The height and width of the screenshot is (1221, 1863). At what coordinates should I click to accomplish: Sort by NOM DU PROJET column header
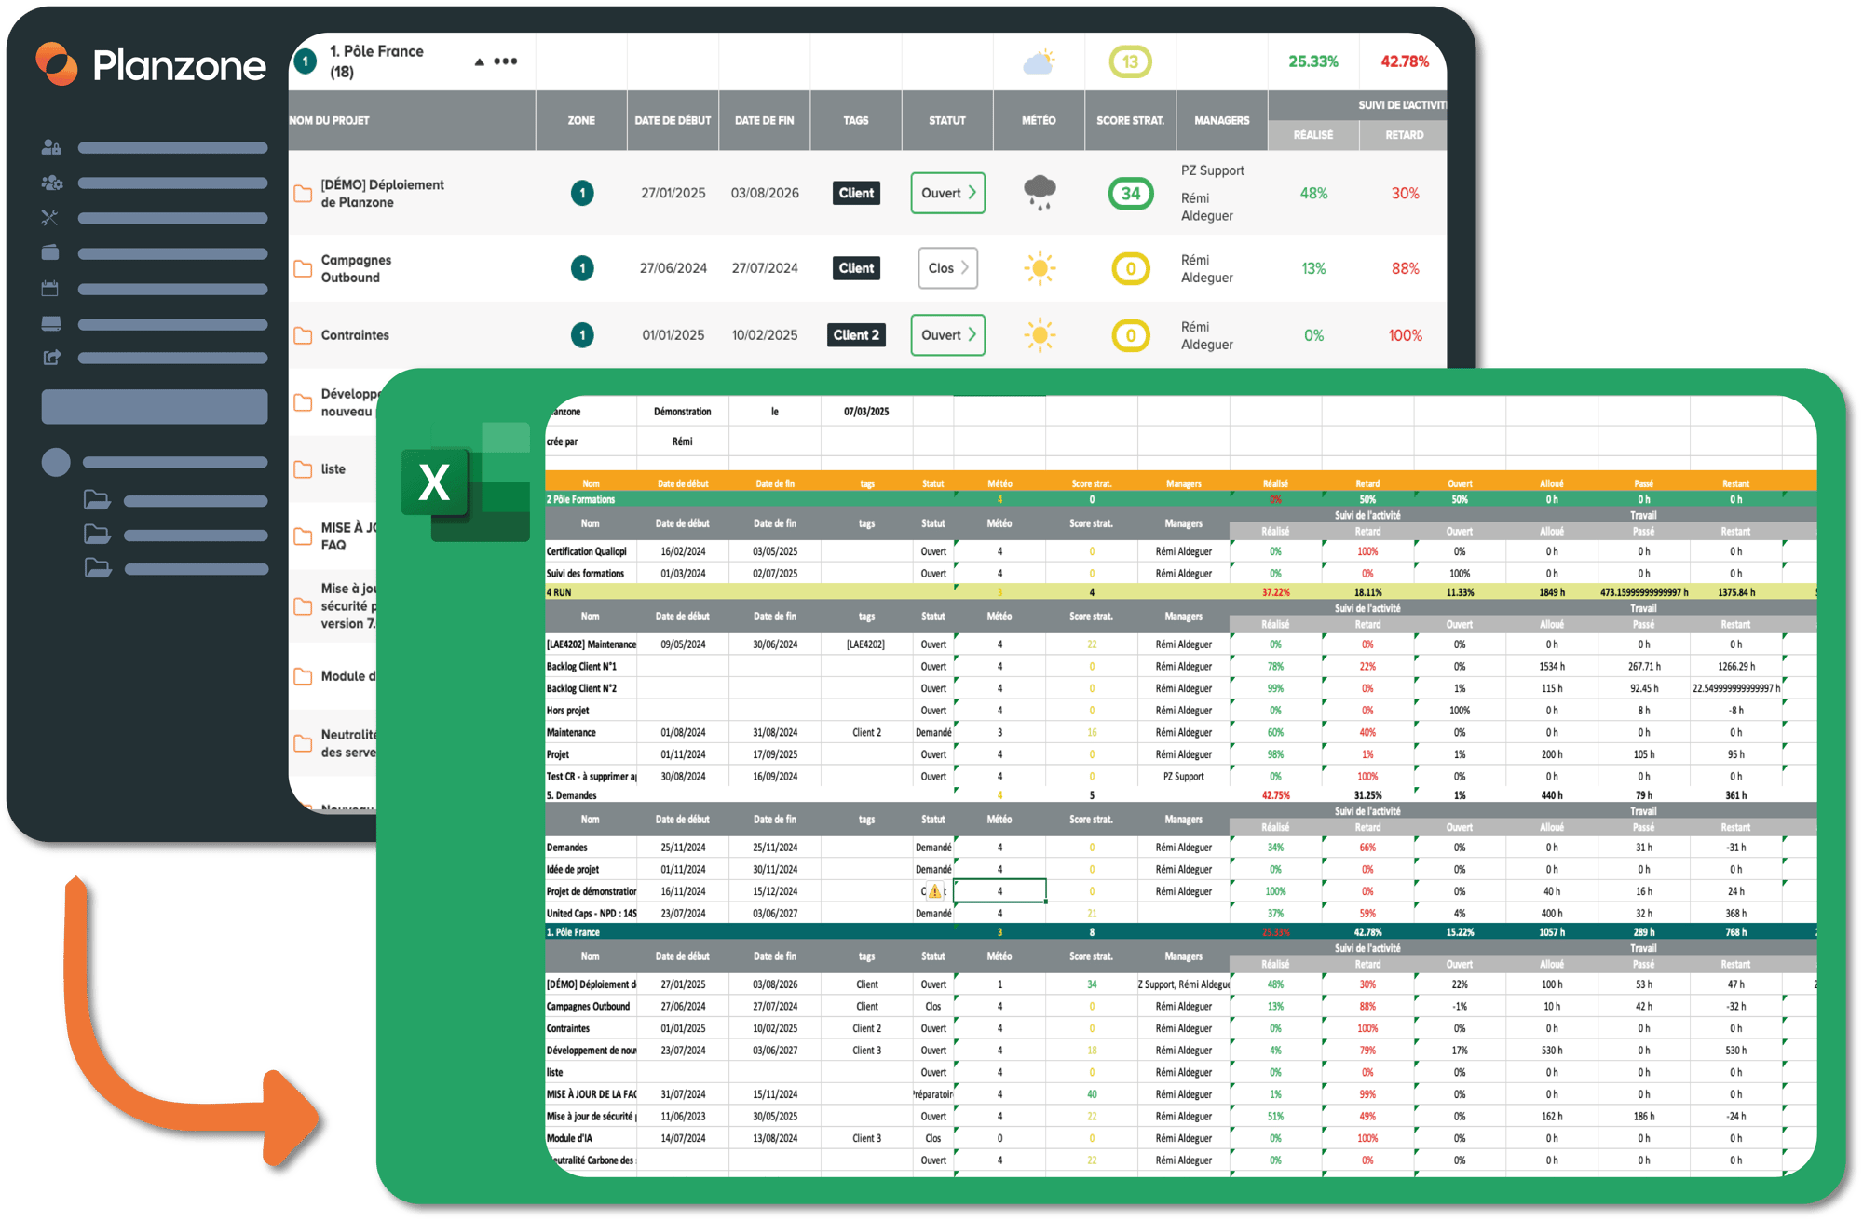coord(329,121)
